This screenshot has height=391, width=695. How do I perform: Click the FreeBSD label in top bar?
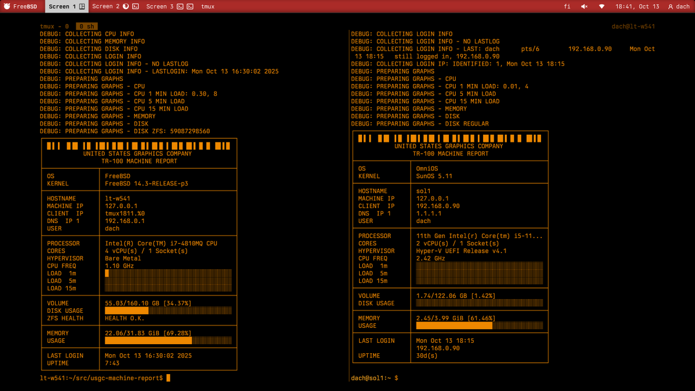click(x=26, y=6)
